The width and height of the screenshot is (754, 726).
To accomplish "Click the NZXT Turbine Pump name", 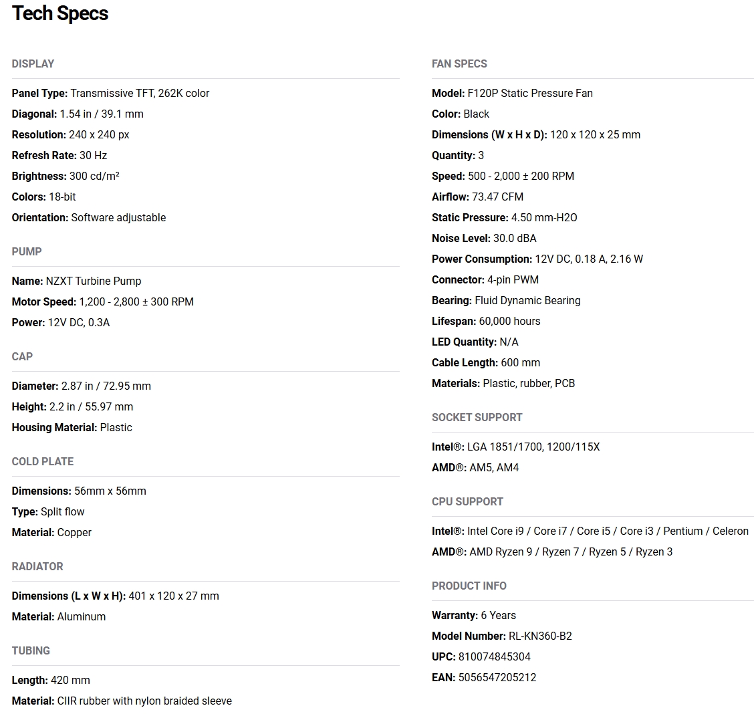I will pos(94,281).
